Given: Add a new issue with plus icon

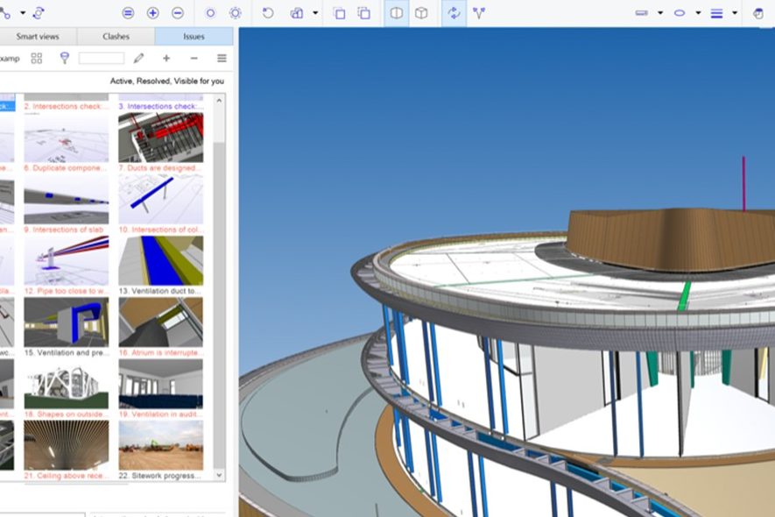Looking at the screenshot, I should (x=166, y=58).
